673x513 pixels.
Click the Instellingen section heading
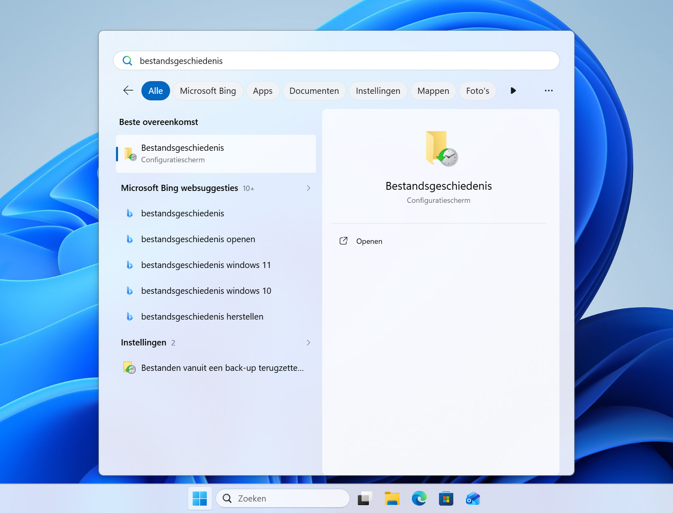pyautogui.click(x=143, y=343)
